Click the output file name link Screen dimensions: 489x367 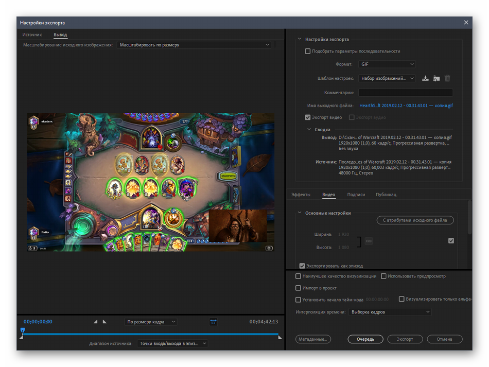click(406, 106)
